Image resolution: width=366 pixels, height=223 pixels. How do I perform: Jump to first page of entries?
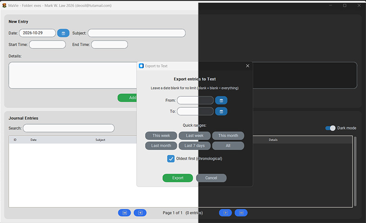[124, 213]
